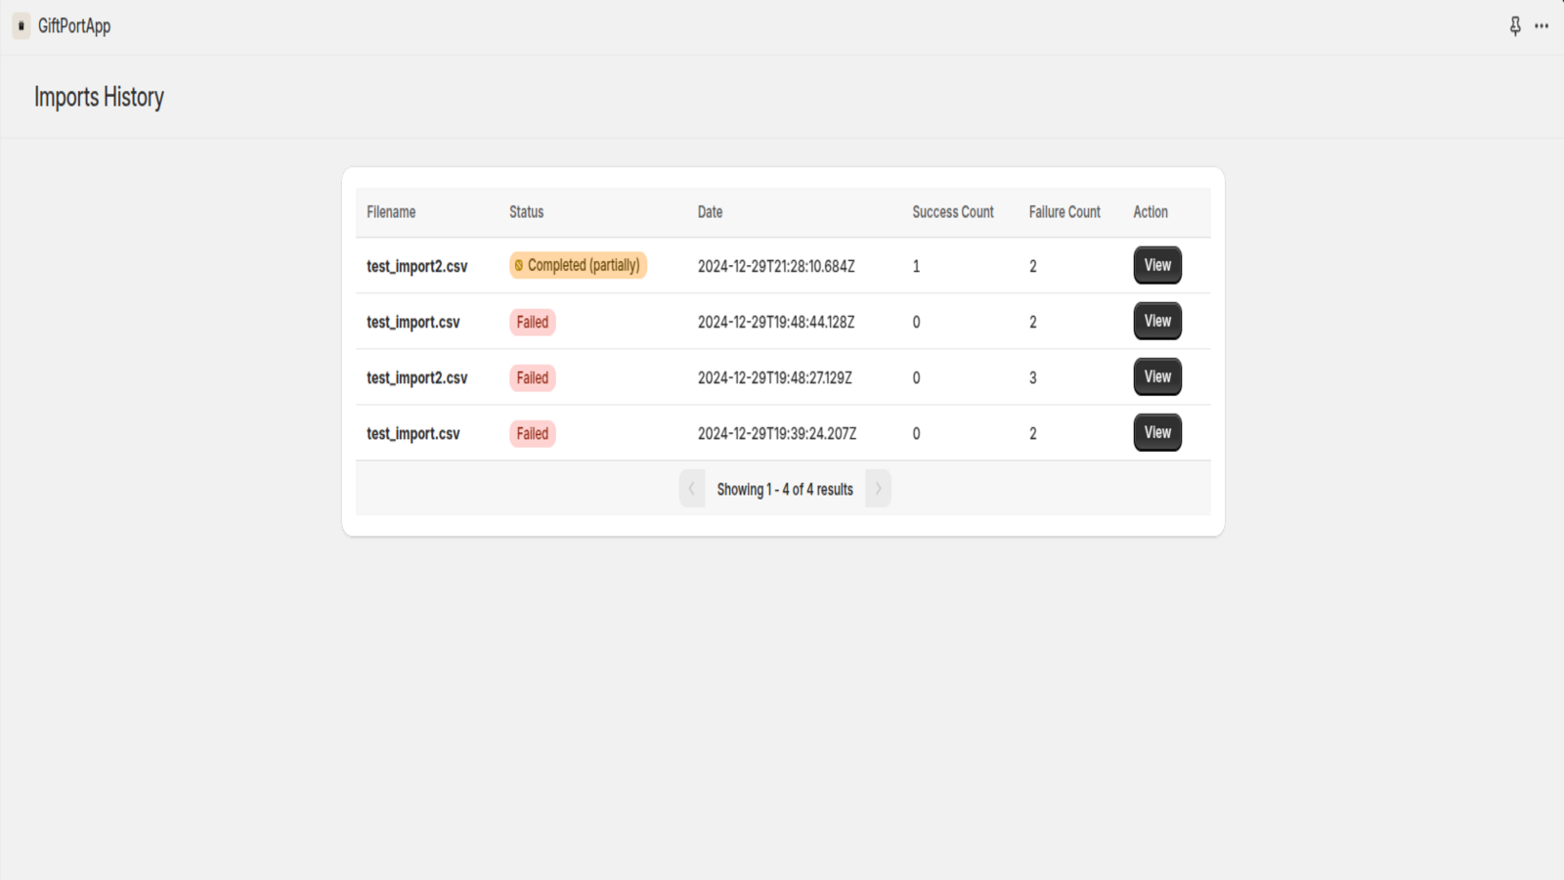Click the Success Count column header
The image size is (1564, 880).
[952, 212]
